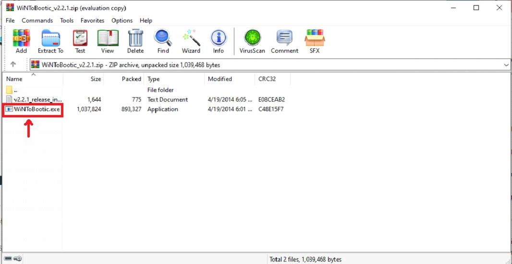Expand the archive path dropdown arrow
This screenshot has width=512, height=264.
point(506,65)
